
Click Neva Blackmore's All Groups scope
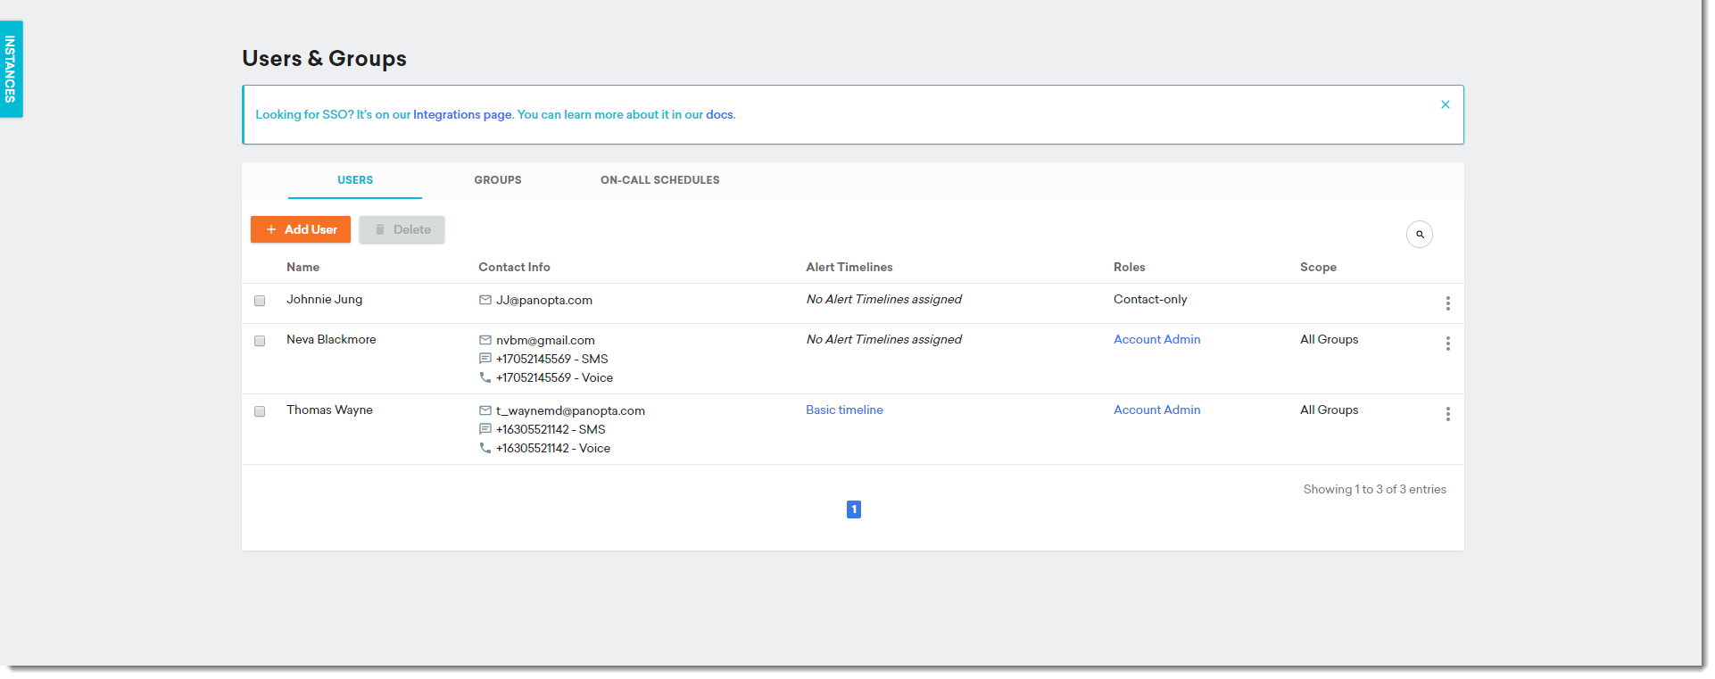click(x=1329, y=339)
